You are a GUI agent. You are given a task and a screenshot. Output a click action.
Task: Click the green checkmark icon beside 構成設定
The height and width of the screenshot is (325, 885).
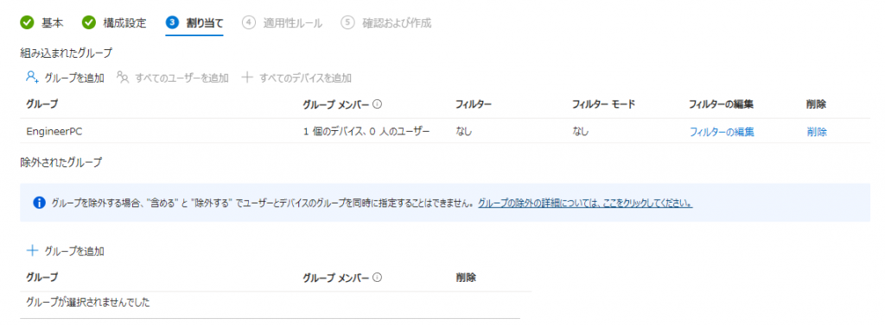[89, 23]
